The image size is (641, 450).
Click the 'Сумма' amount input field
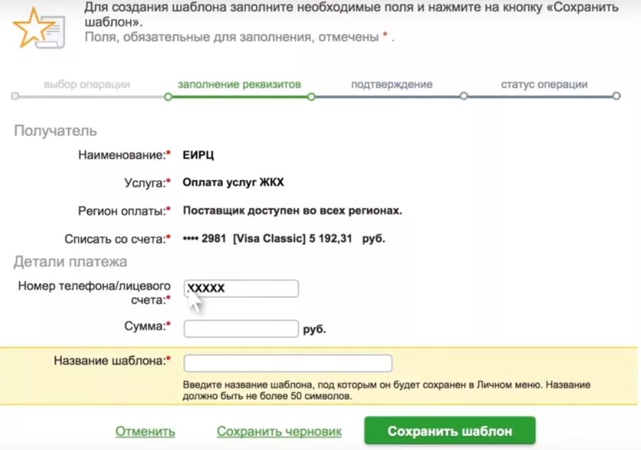pyautogui.click(x=241, y=328)
